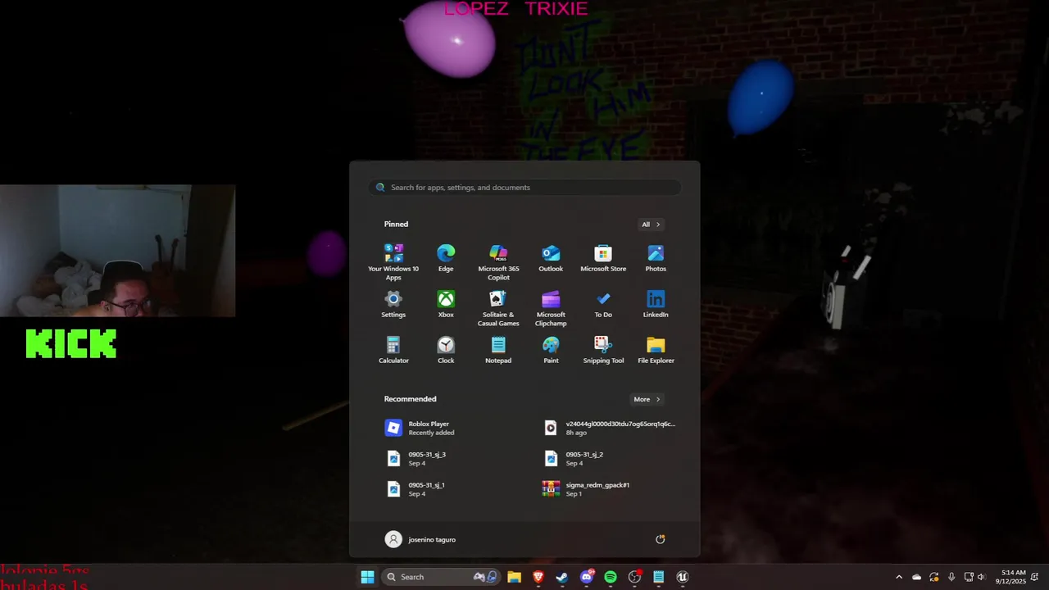Launch Microsoft Clipchamp pinned app
This screenshot has width=1049, height=590.
tap(551, 307)
